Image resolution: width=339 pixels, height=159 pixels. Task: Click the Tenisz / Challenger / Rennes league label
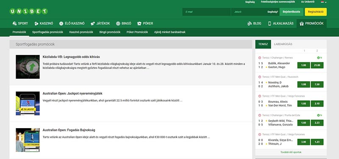click(278, 58)
